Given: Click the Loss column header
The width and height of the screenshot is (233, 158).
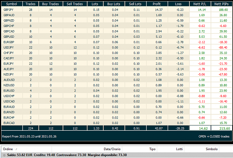Looking at the screenshot, I should pos(179,4).
